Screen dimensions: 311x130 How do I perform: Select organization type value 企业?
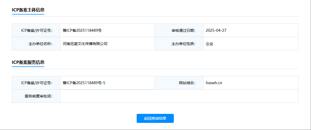point(209,44)
